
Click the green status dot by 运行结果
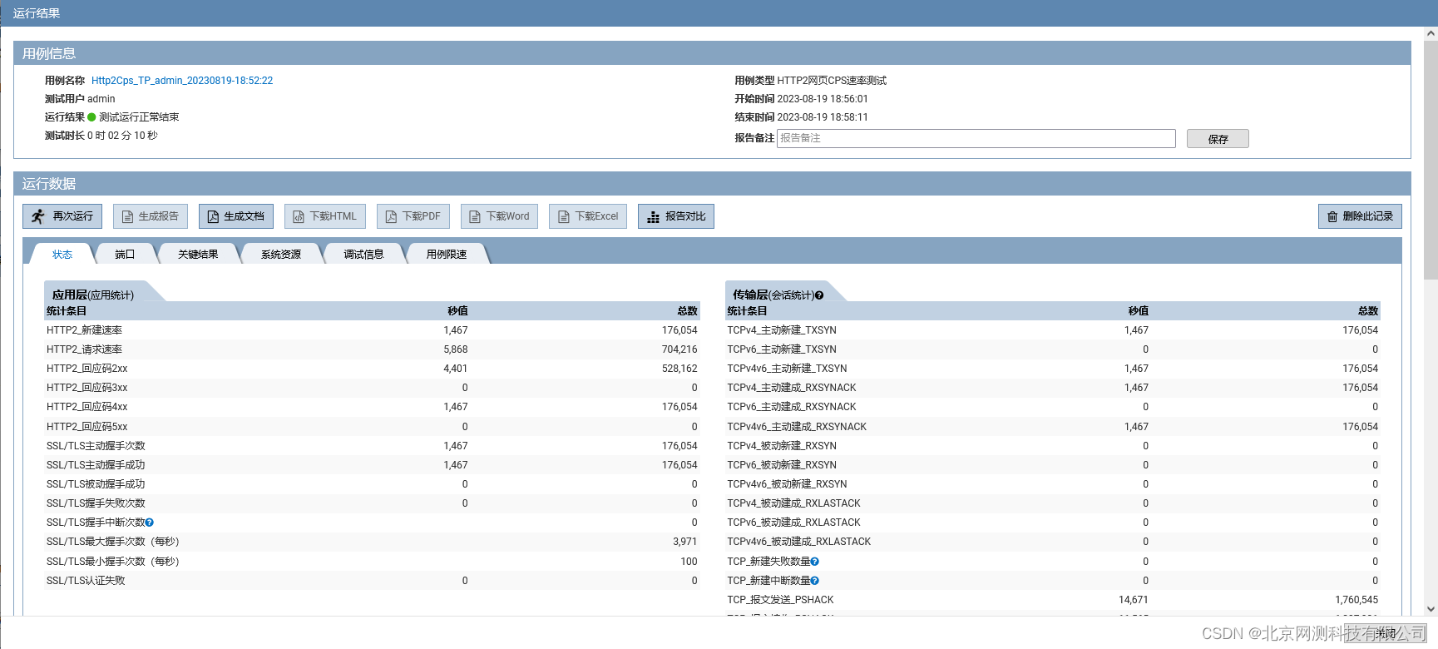tap(91, 117)
